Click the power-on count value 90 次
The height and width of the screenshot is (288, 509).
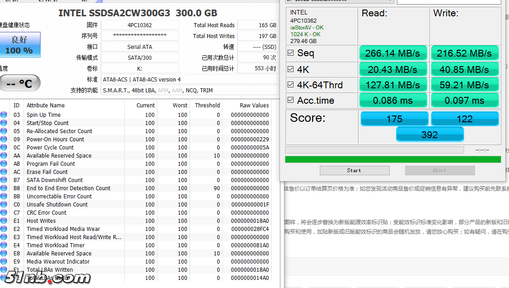coord(258,58)
